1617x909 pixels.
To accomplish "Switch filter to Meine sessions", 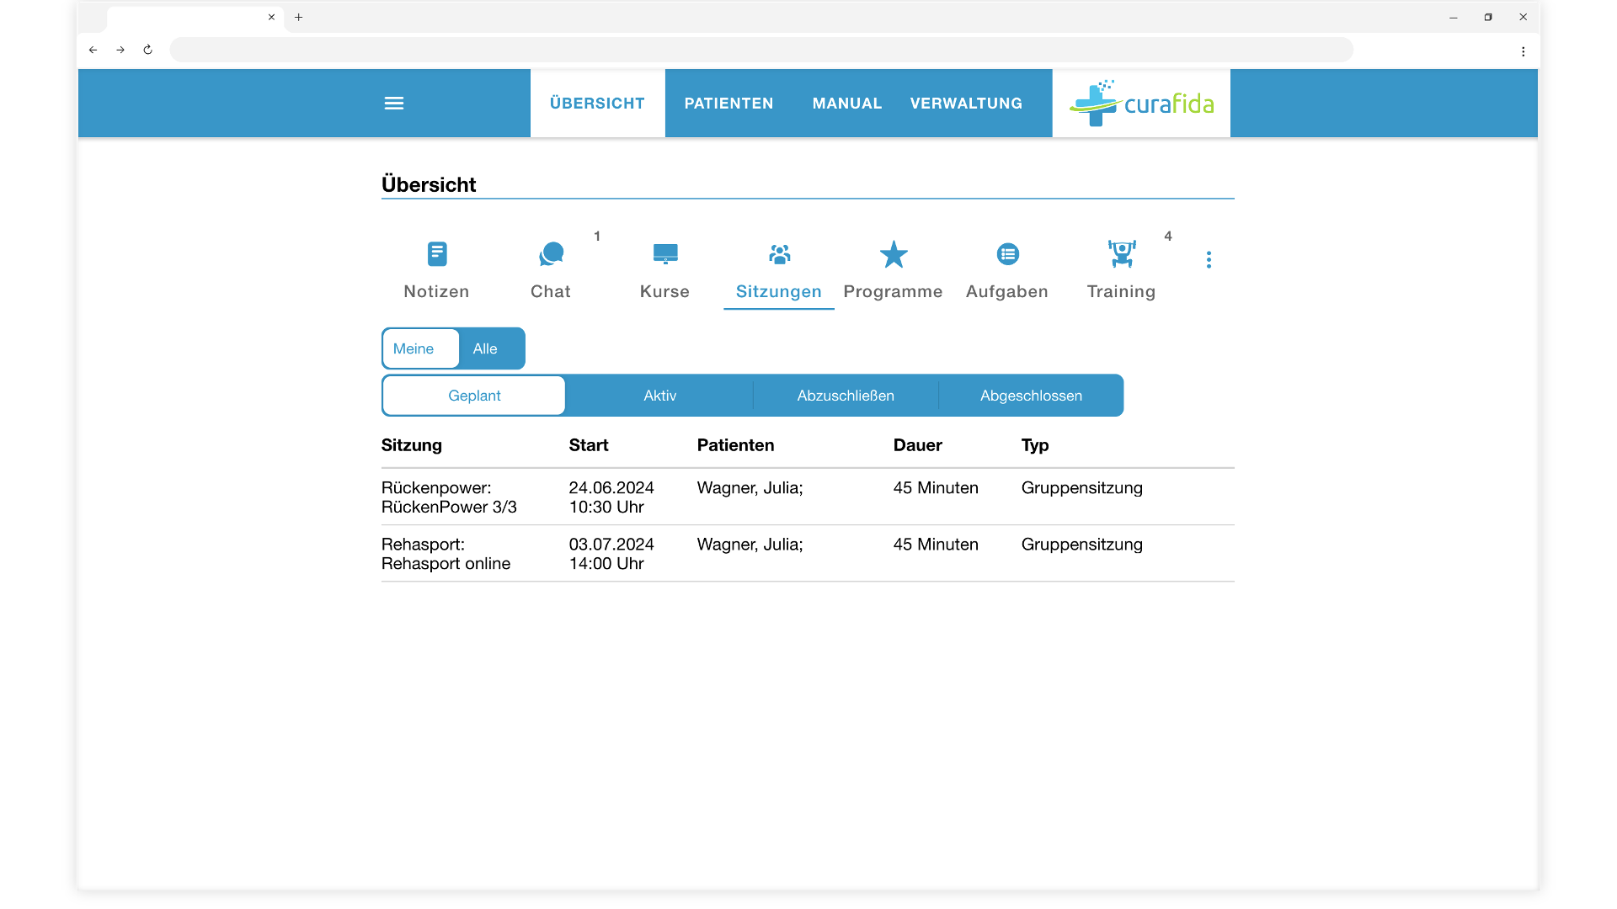I will (420, 348).
